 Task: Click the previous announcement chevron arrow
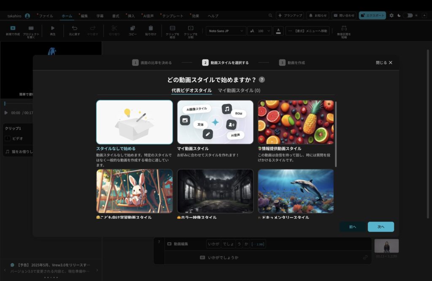coord(5,270)
